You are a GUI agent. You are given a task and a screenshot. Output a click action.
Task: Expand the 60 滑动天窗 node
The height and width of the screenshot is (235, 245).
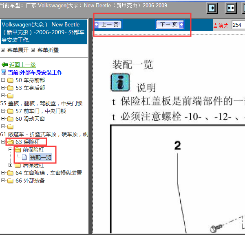pos(3,118)
